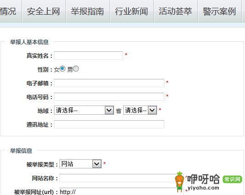Click the 通讯地址 input field
The width and height of the screenshot is (245, 195).
click(x=109, y=124)
